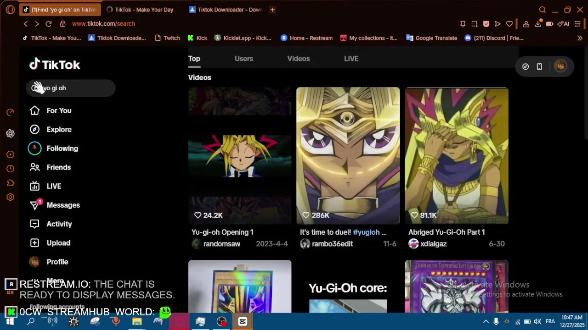Click the padlock site info icon
The image size is (588, 330).
(63, 24)
